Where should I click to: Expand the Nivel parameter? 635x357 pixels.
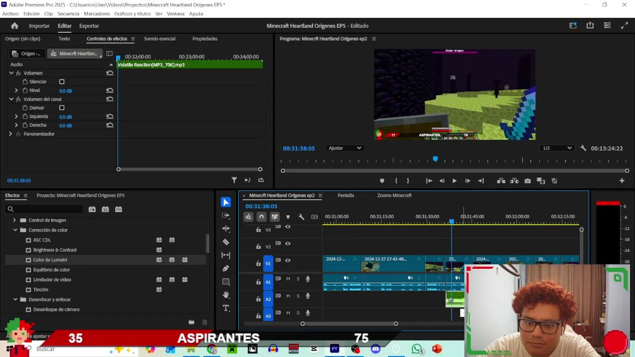click(16, 90)
